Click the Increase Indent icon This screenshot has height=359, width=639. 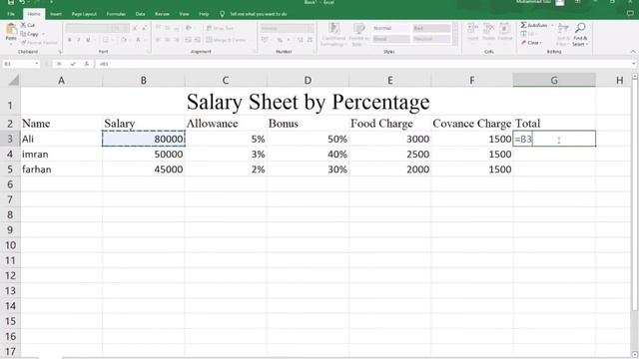coord(198,40)
